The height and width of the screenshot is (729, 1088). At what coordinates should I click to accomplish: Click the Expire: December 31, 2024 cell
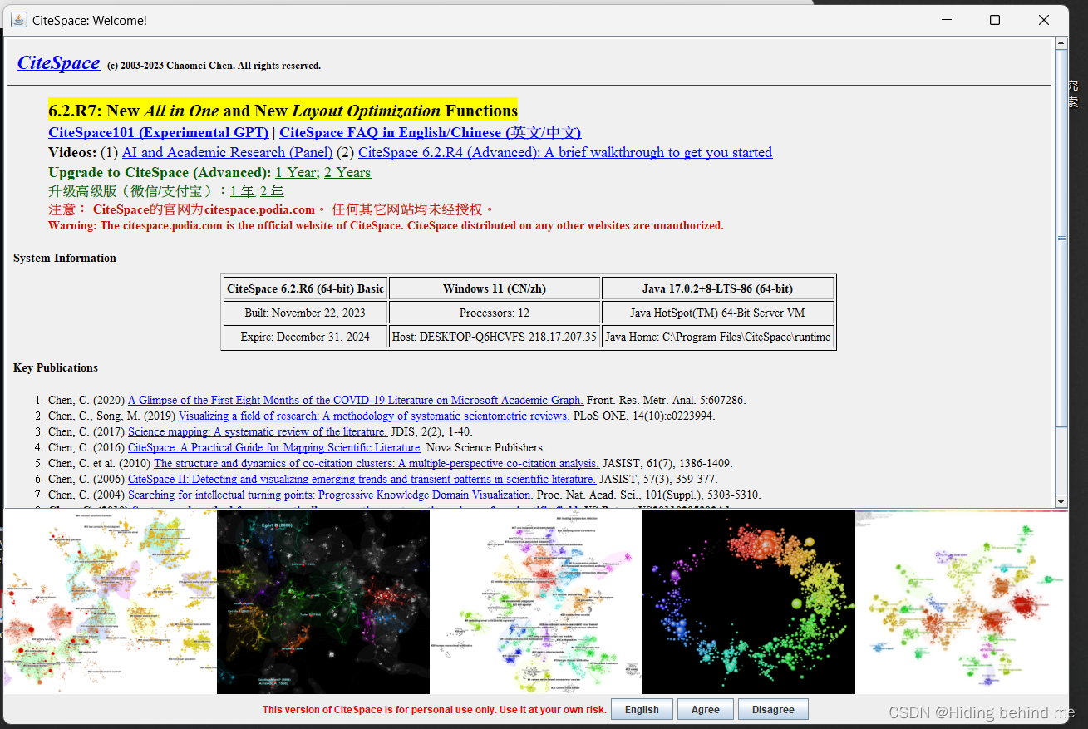tap(305, 337)
